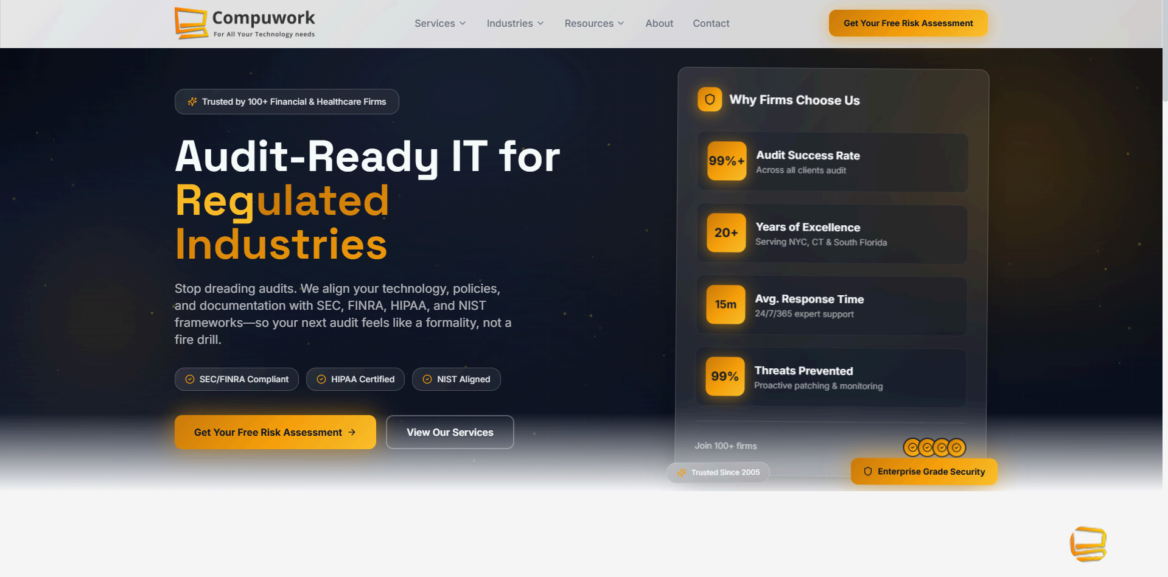Click the shield icon beside Why Firms Choose Us
This screenshot has width=1168, height=577.
pyautogui.click(x=709, y=99)
